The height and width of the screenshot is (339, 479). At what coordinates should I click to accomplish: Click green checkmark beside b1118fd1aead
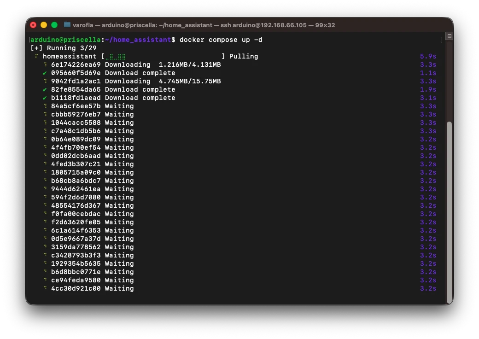[45, 98]
